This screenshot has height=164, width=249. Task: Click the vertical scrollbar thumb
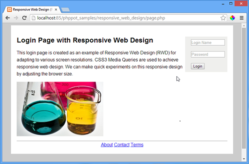click(244, 88)
